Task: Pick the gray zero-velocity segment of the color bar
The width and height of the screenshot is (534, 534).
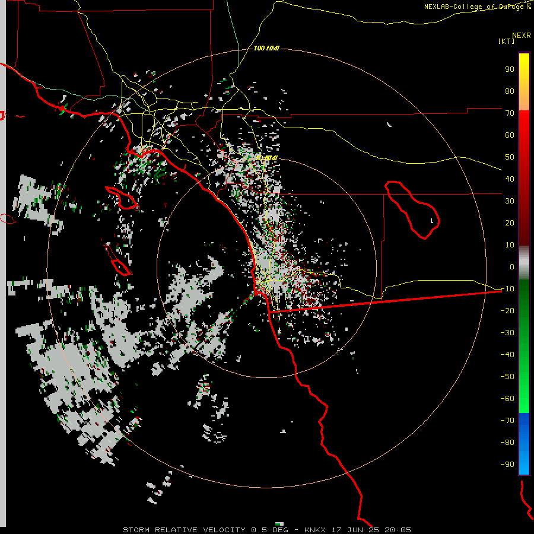Action: coord(524,264)
